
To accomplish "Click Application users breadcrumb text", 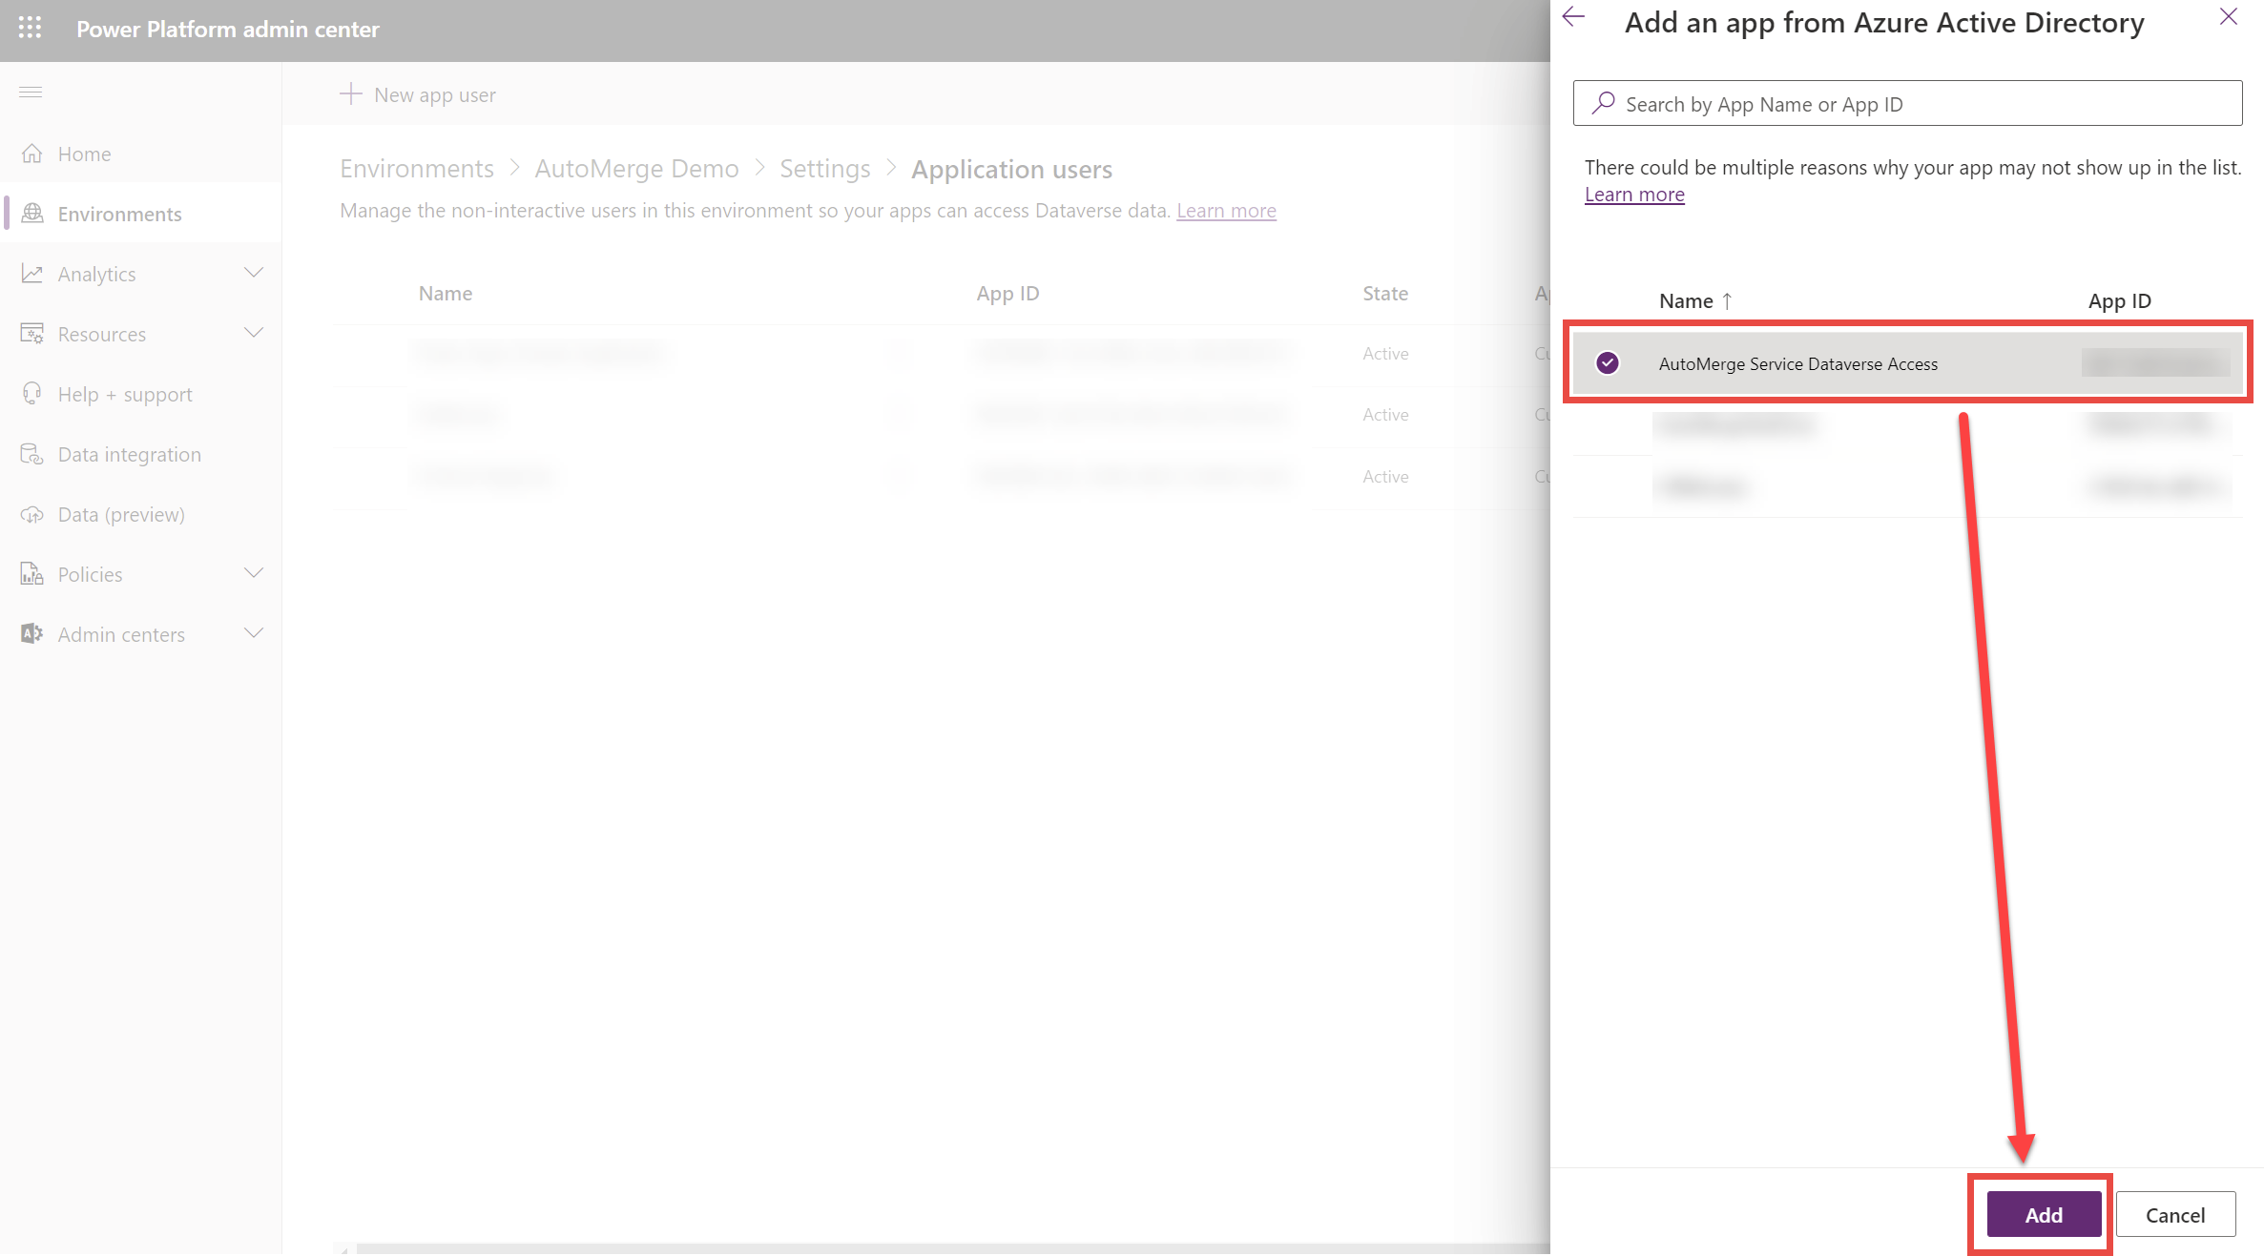I will [1011, 169].
